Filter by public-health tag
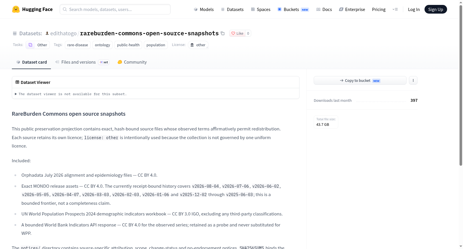Viewport: 463px width, 249px height. click(x=128, y=45)
